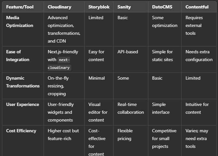Screen dimensions: 218x156
Task: Select the Storyblok column header
Action: coord(99,7)
